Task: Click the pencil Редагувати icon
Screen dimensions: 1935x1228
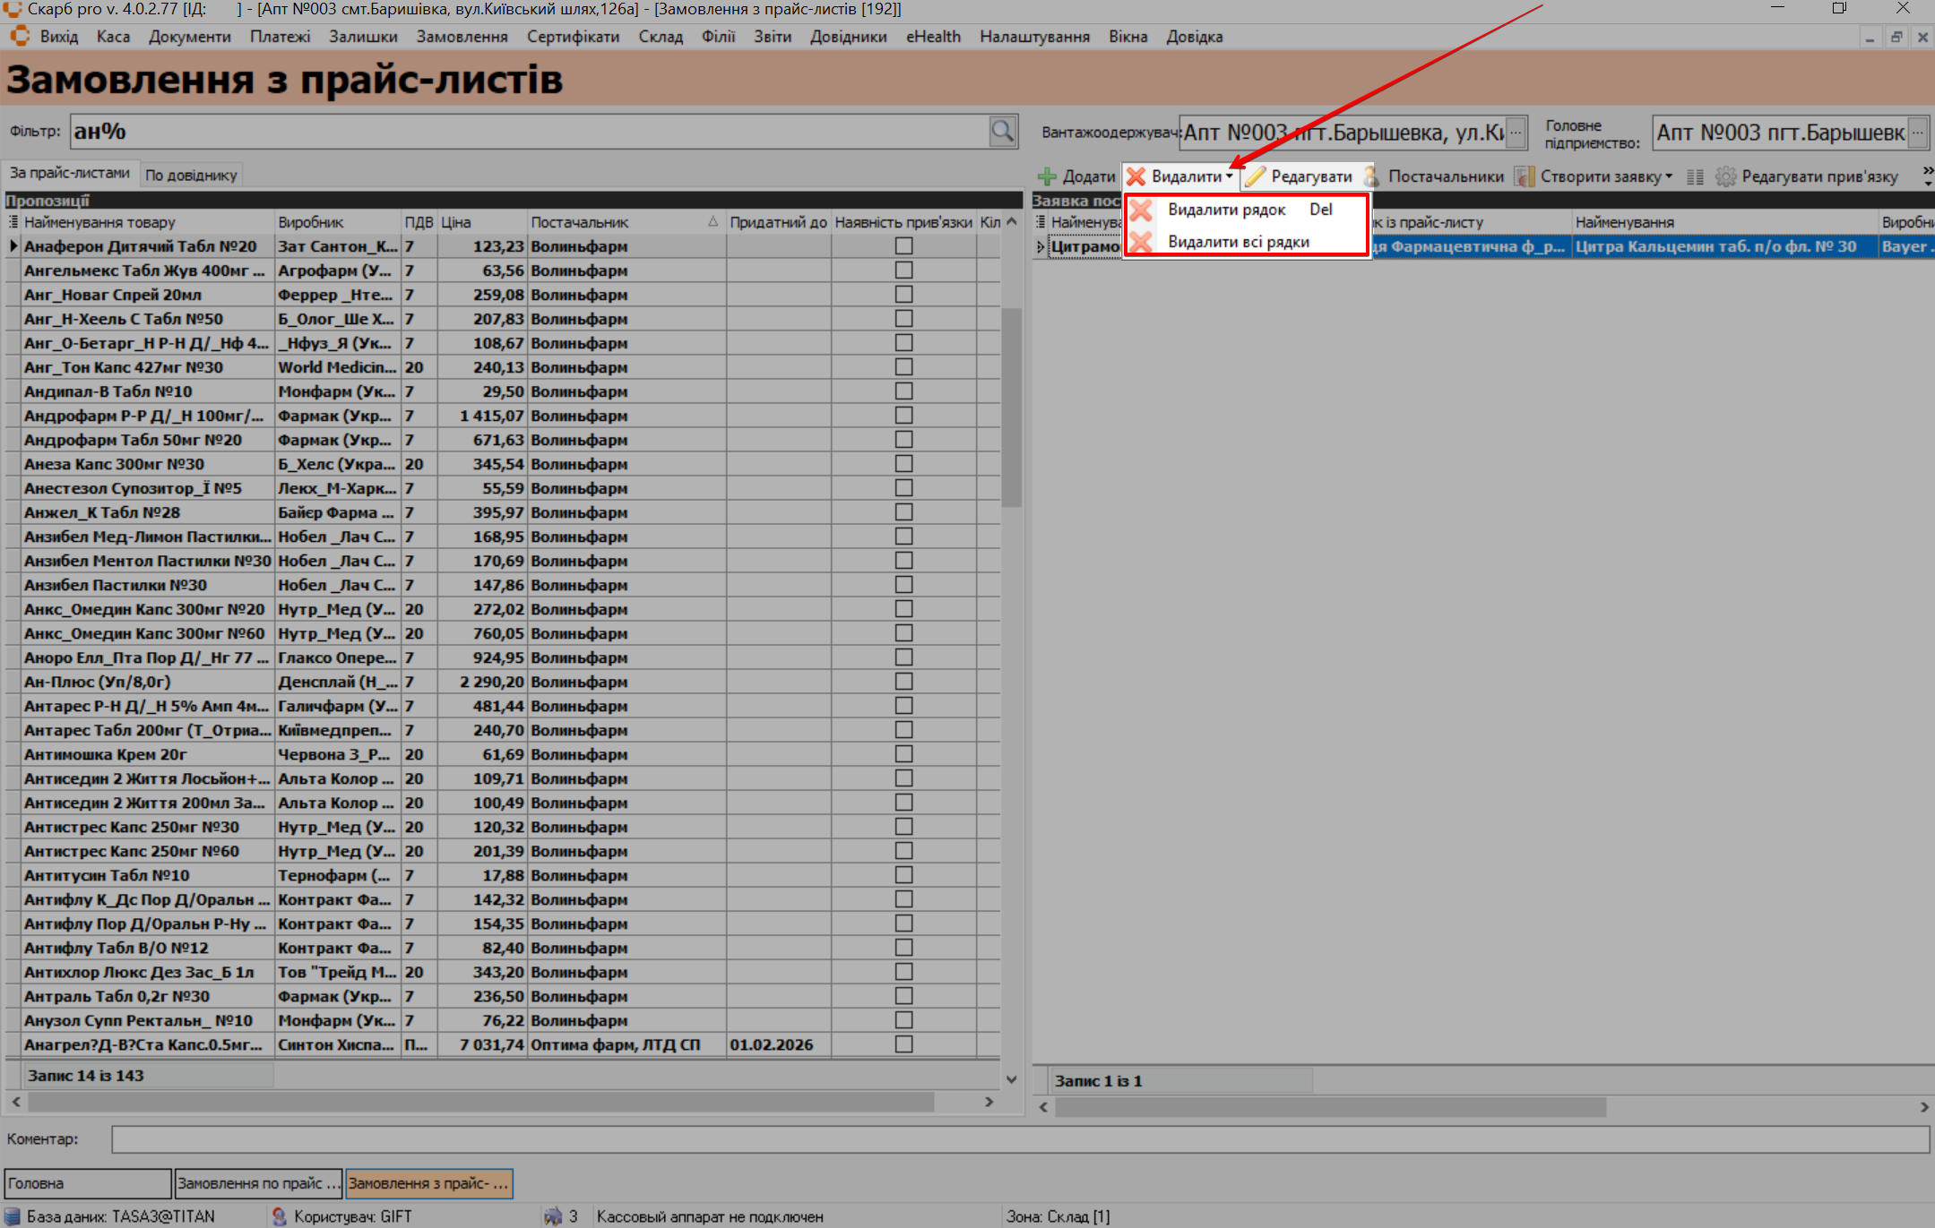Action: click(1256, 176)
